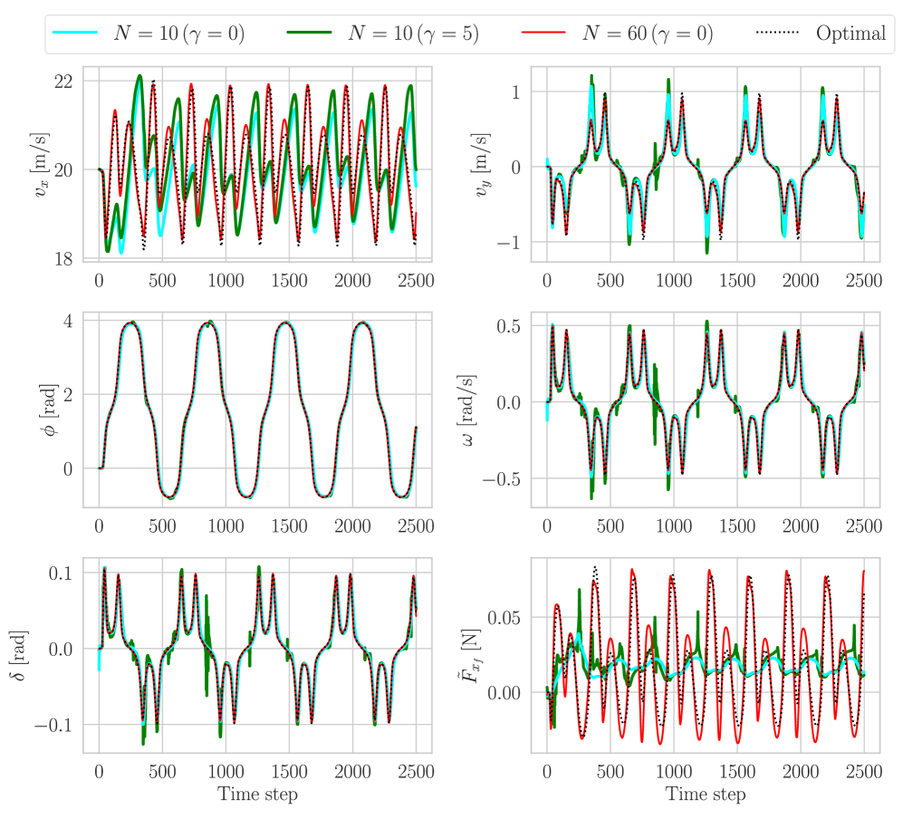Viewport: 903px width, 819px height.
Task: Click the 500 x-axis tick below the δ plot
Action: pyautogui.click(x=162, y=771)
